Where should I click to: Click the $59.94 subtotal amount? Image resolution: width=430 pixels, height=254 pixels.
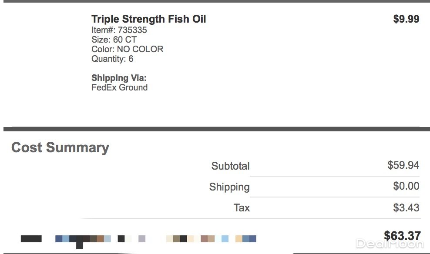tap(403, 165)
